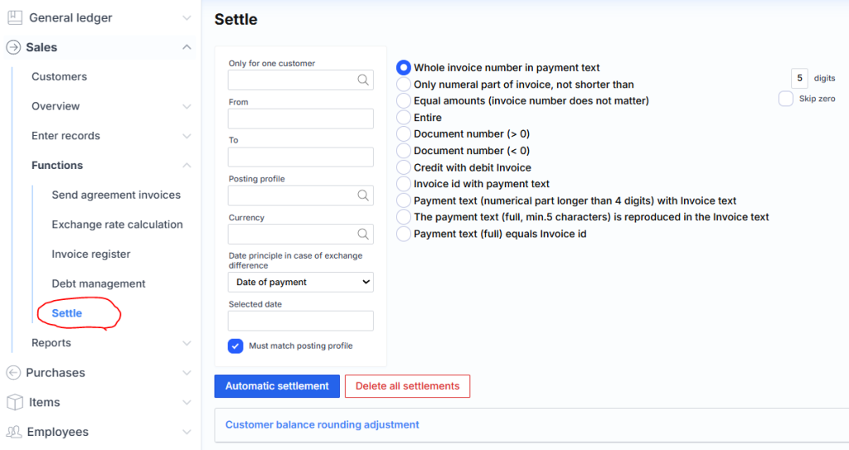The width and height of the screenshot is (849, 450).
Task: Collapse the Functions submenu chevron
Action: [187, 166]
